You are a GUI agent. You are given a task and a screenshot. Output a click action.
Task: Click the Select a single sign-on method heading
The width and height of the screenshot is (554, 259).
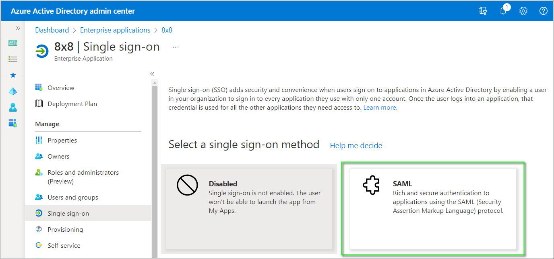tap(244, 144)
